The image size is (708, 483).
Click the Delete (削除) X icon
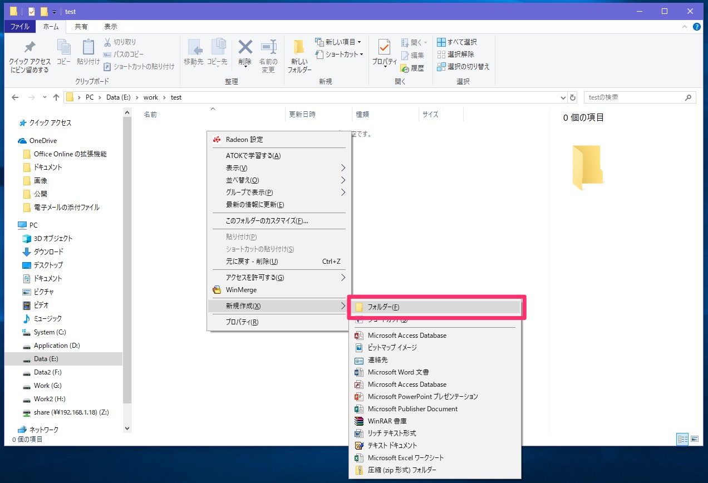pyautogui.click(x=245, y=47)
